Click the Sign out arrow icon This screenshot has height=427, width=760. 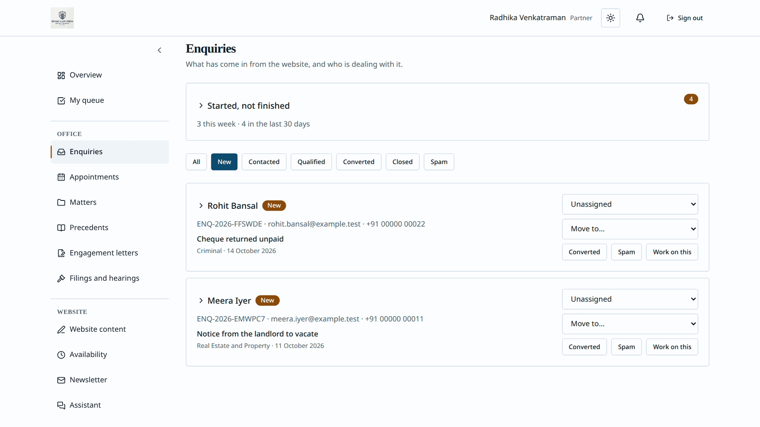tap(670, 18)
